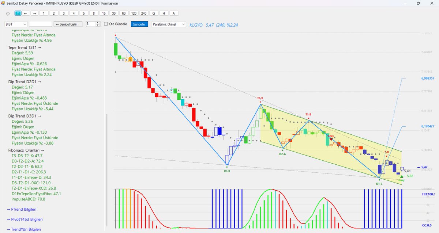Collapse the Tepe Trend T3T1 section
Image resolution: width=439 pixels, height=233 pixels.
(x=25, y=47)
